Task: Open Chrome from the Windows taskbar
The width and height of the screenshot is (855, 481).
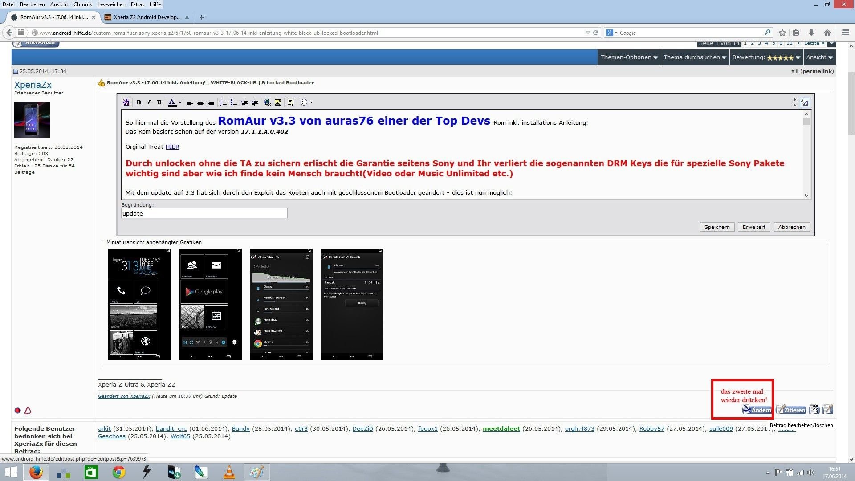Action: click(118, 472)
